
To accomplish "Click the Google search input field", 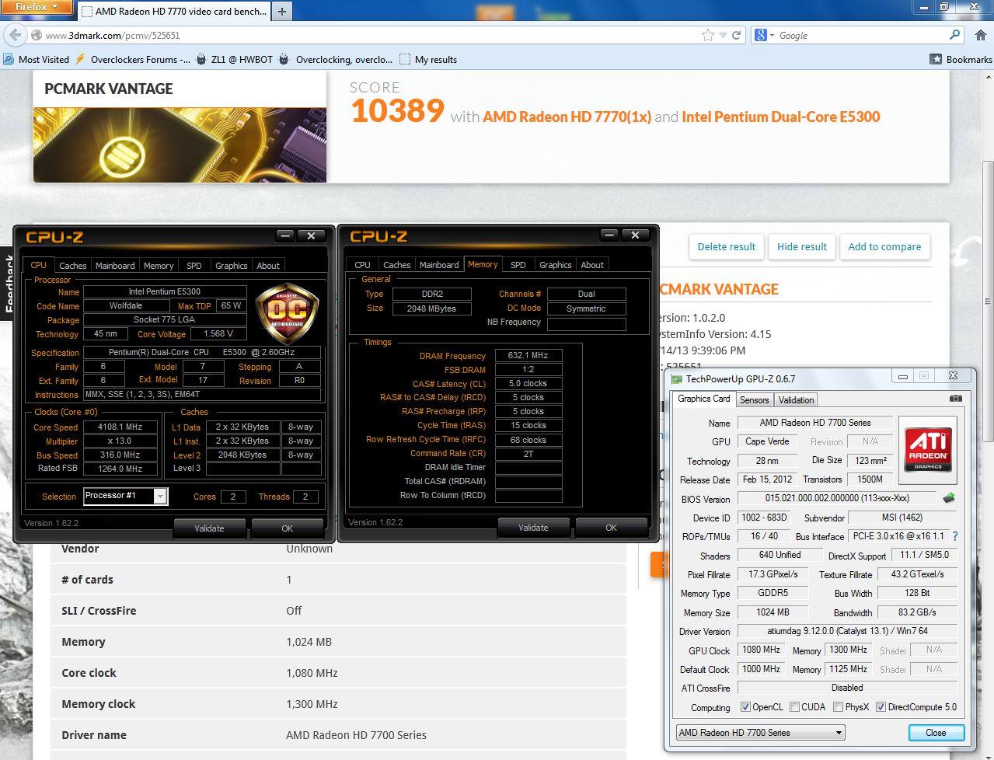I will click(861, 35).
